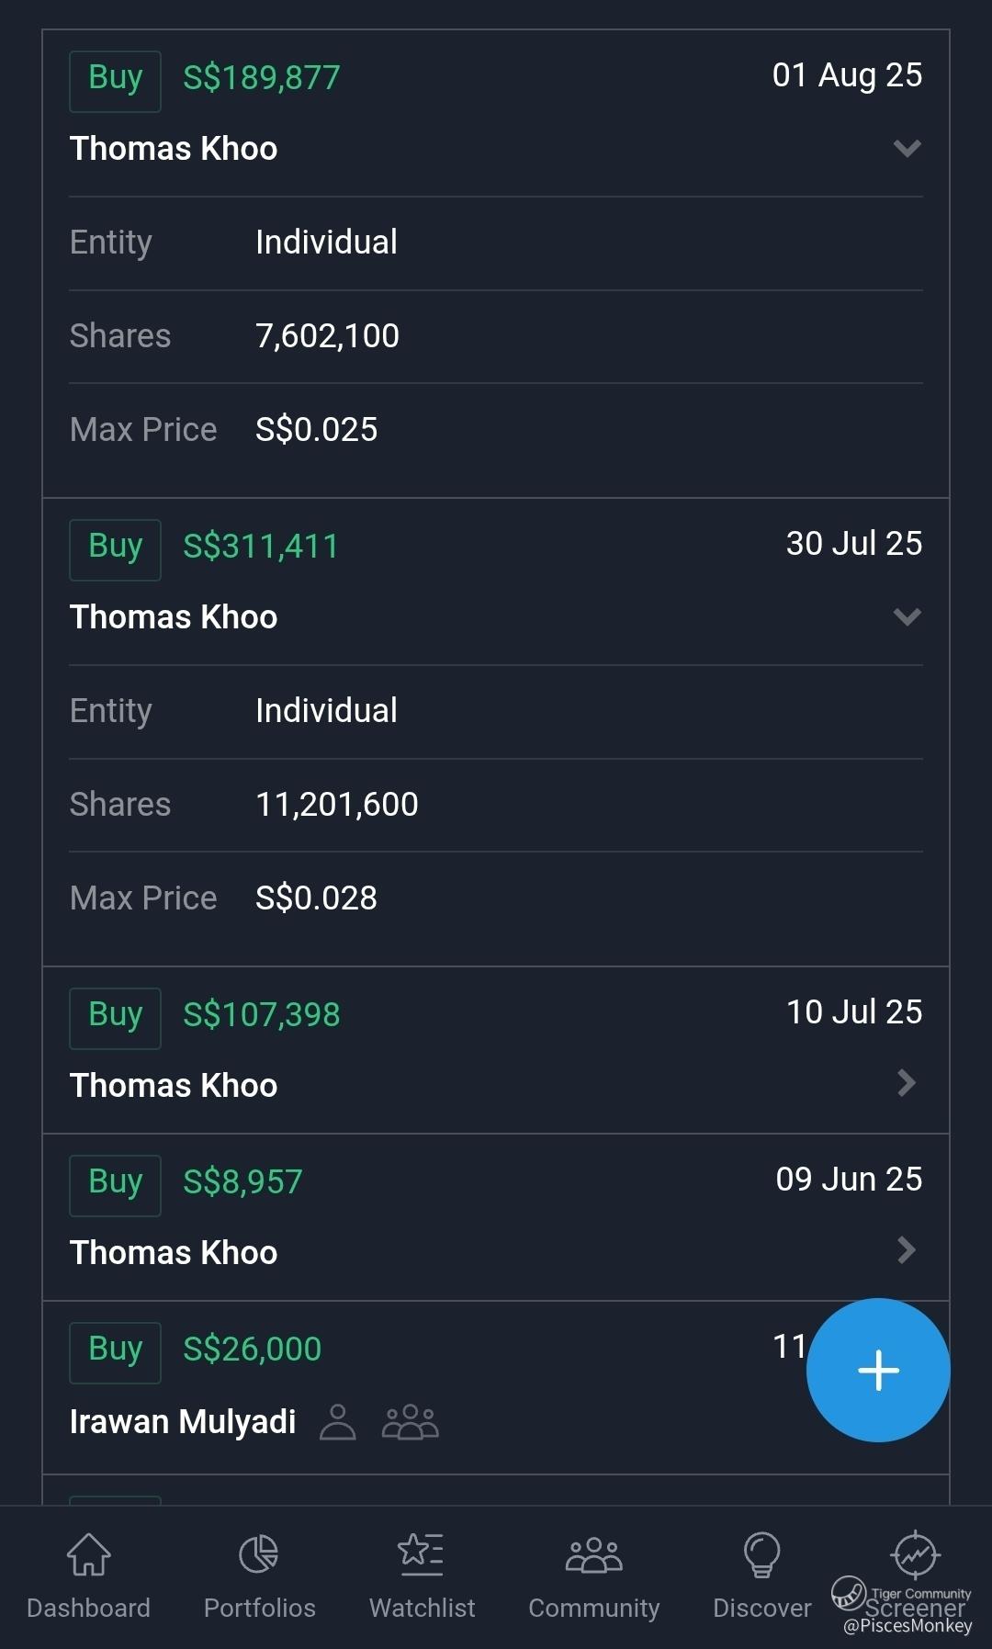Image resolution: width=992 pixels, height=1649 pixels.
Task: Click the S$107,398 transaction amount
Action: coord(261,1015)
